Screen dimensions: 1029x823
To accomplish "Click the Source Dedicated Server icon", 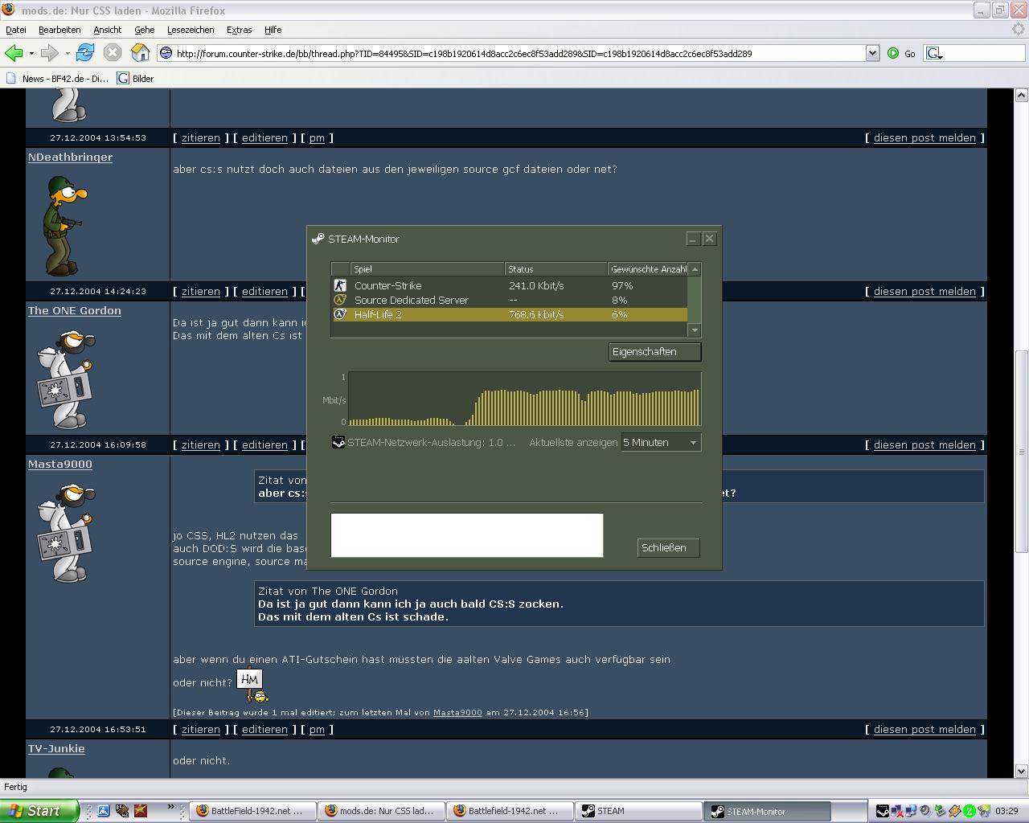I will 340,300.
